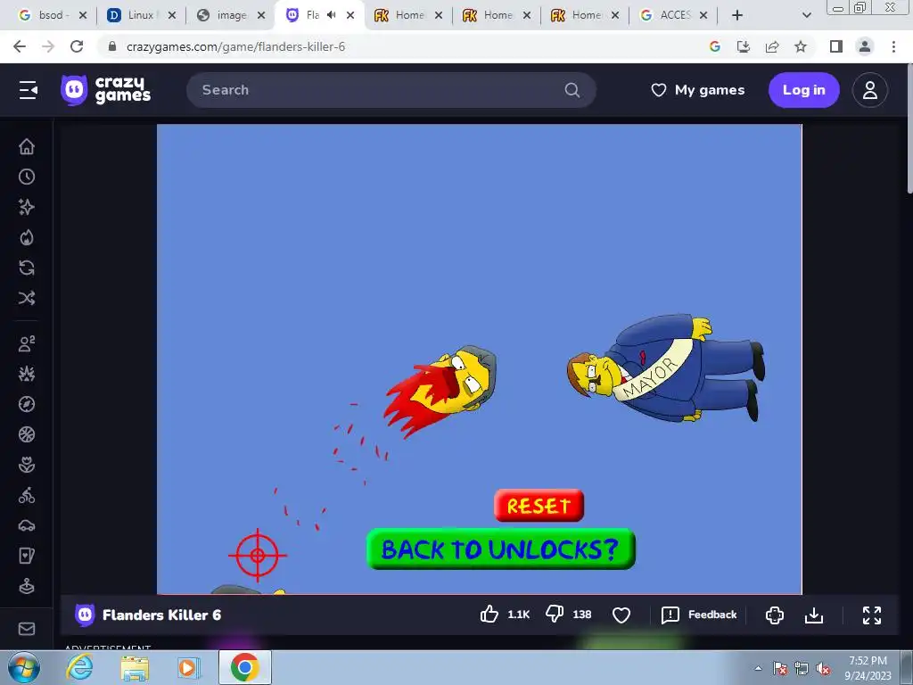Image resolution: width=913 pixels, height=685 pixels.
Task: Open Bike games icon in sidebar
Action: pos(27,495)
